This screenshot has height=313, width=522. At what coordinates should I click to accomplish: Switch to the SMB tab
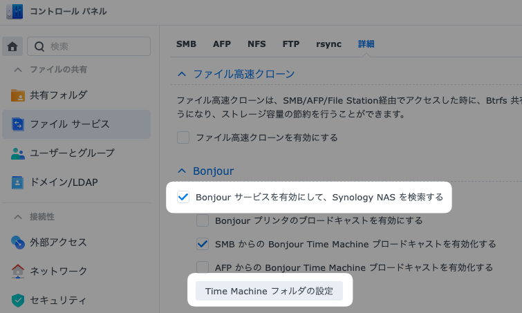[186, 44]
